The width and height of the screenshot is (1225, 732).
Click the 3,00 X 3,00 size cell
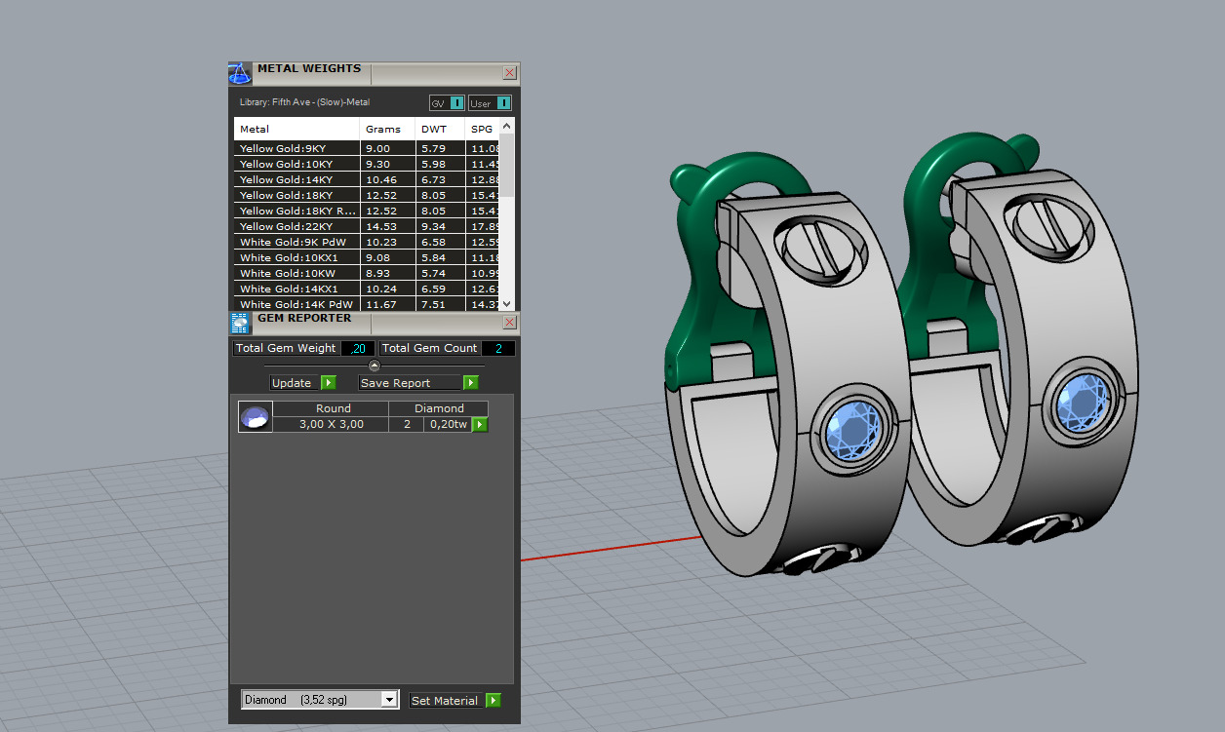point(331,424)
